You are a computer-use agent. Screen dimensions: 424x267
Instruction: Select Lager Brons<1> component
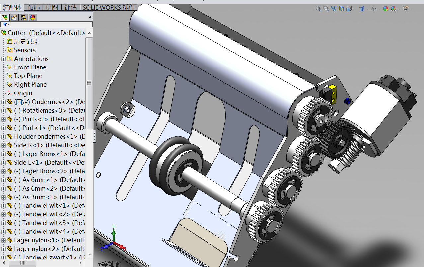click(49, 154)
